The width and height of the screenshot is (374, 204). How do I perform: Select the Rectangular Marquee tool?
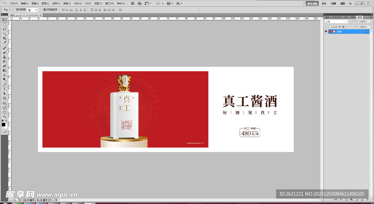[4, 25]
